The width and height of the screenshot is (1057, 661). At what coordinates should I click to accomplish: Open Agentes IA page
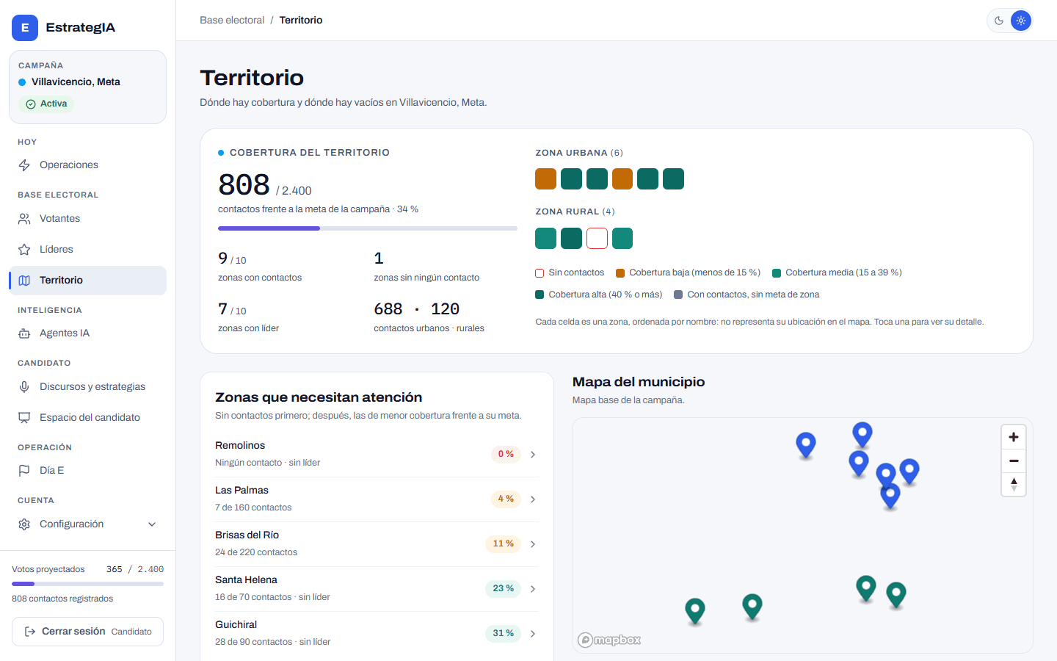tap(88, 333)
